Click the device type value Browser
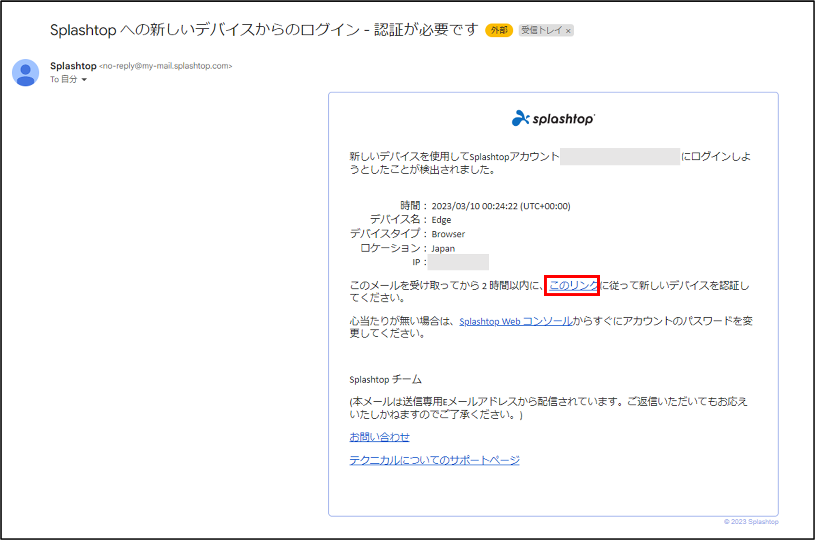The width and height of the screenshot is (815, 540). click(x=448, y=234)
